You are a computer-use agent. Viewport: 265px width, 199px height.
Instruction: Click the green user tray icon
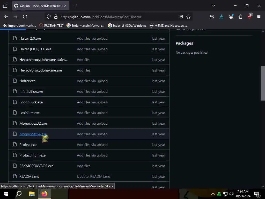pos(219,194)
